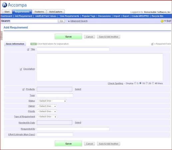Click the bottom Save & Add Another button

point(109,144)
